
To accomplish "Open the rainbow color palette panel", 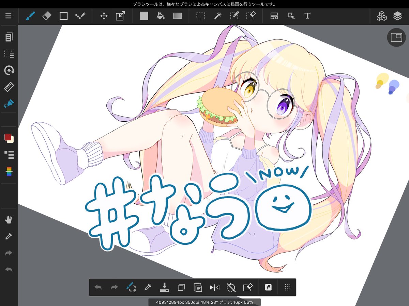I will tap(9, 171).
